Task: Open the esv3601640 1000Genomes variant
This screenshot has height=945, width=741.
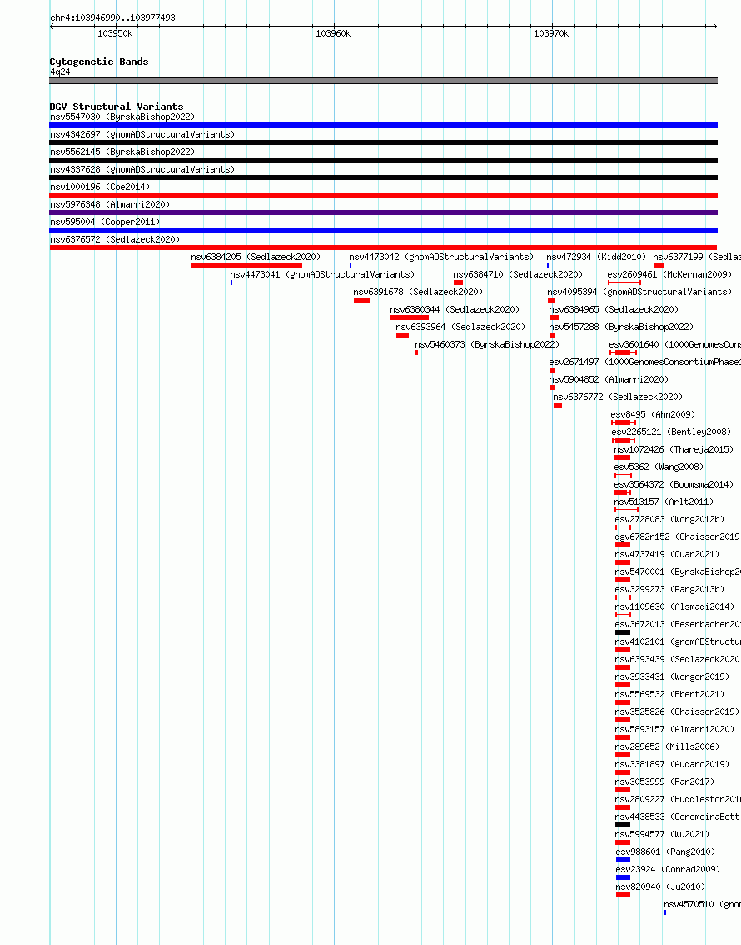Action: tap(674, 344)
